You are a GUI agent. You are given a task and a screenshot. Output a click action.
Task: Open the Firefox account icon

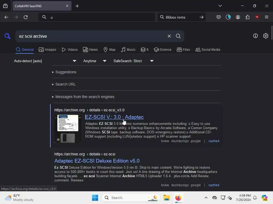pyautogui.click(x=238, y=17)
